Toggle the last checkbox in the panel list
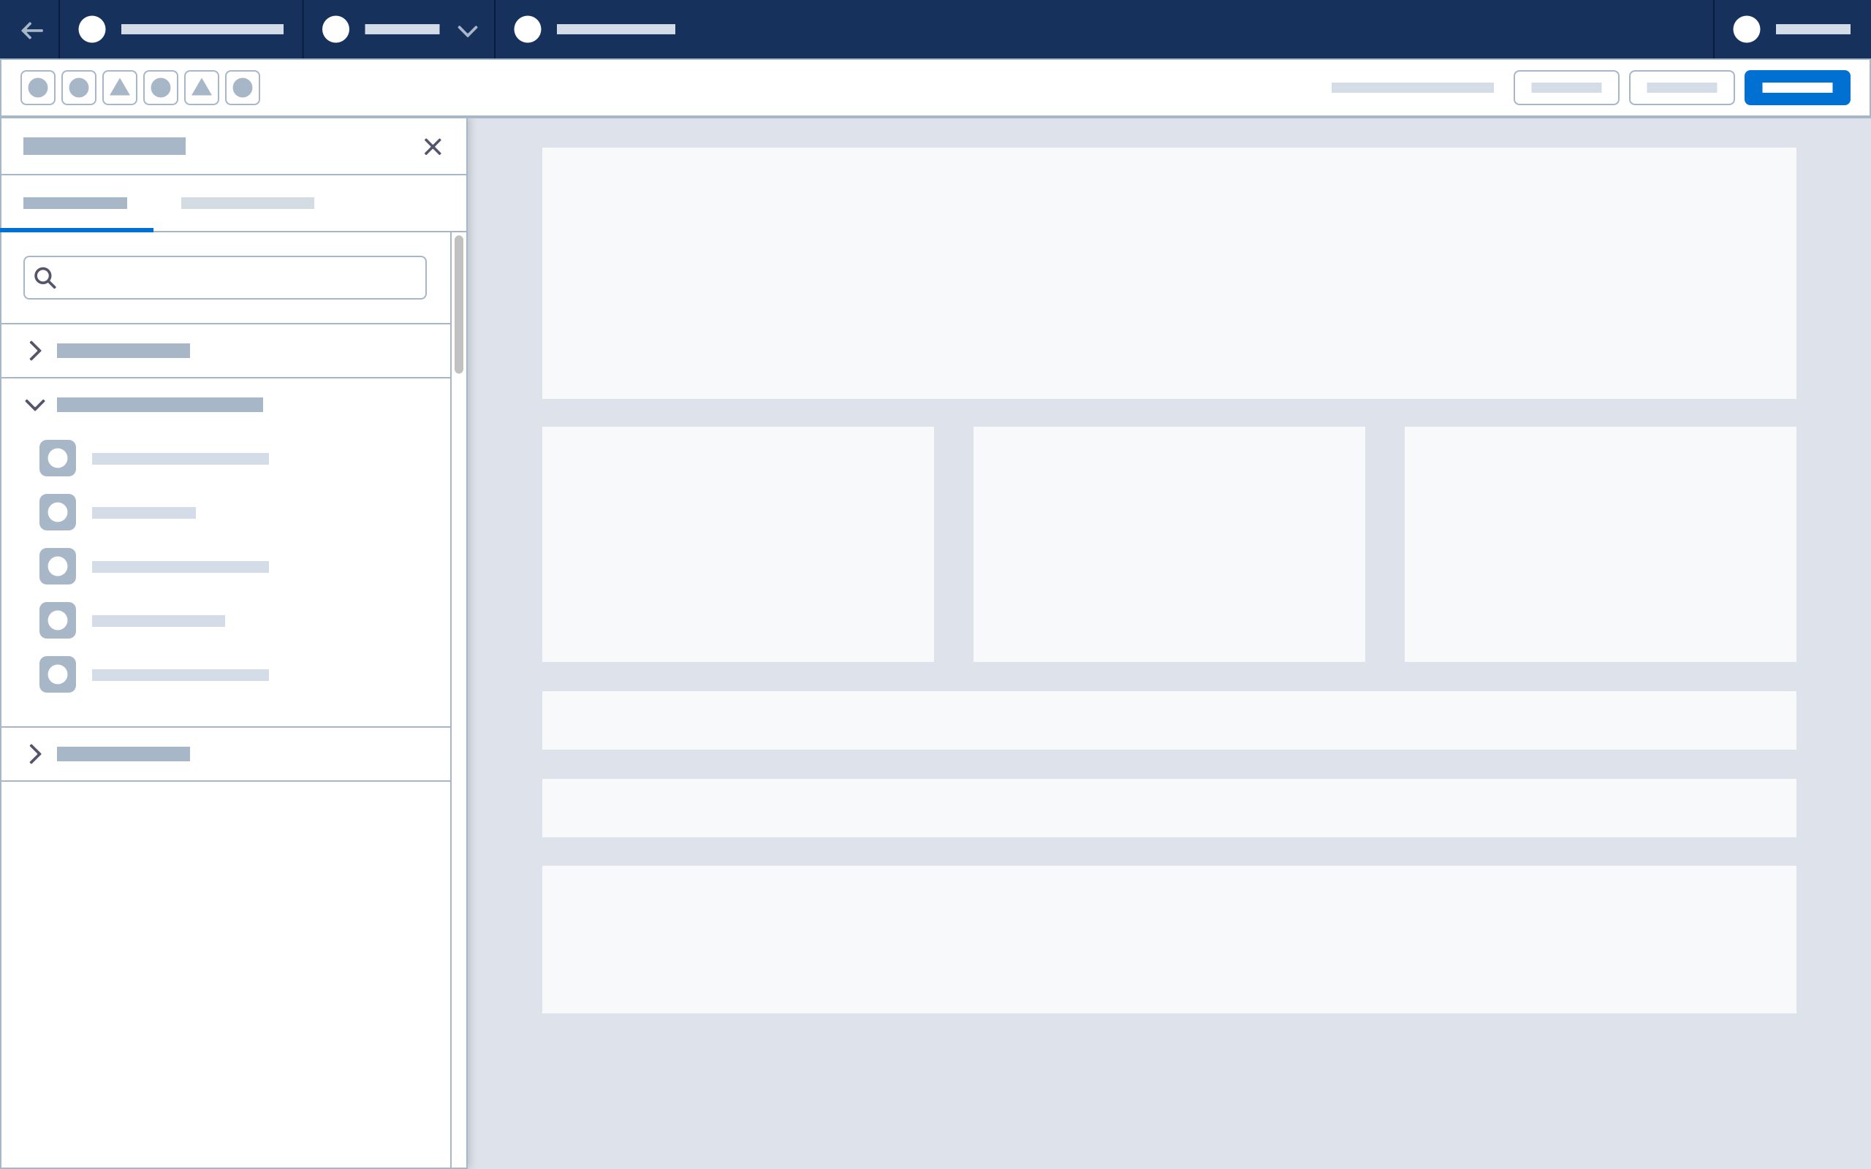Viewport: 1871px width, 1169px height. tap(57, 674)
